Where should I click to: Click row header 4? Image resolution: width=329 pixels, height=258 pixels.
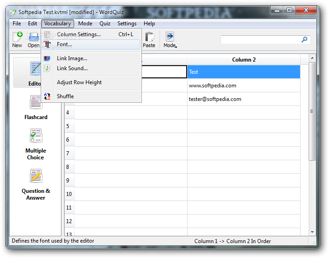point(70,113)
